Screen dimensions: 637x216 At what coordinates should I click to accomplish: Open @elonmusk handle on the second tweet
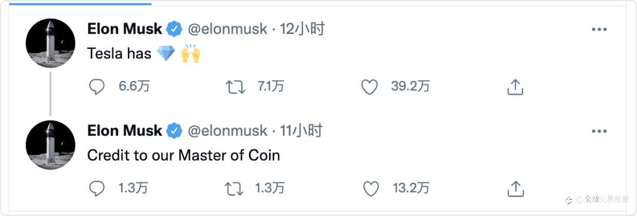click(x=228, y=131)
